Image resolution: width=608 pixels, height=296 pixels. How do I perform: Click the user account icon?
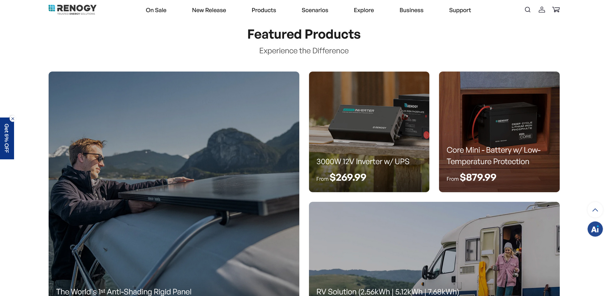pyautogui.click(x=542, y=10)
